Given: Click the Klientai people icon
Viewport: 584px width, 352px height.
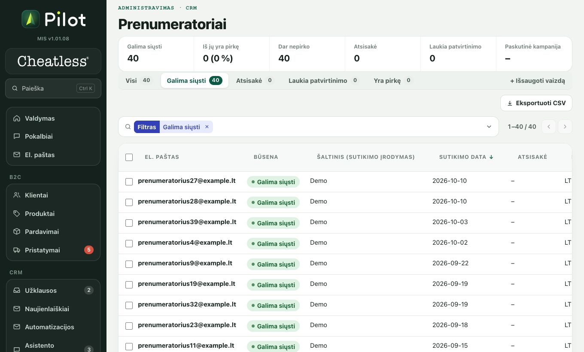Looking at the screenshot, I should coord(17,195).
